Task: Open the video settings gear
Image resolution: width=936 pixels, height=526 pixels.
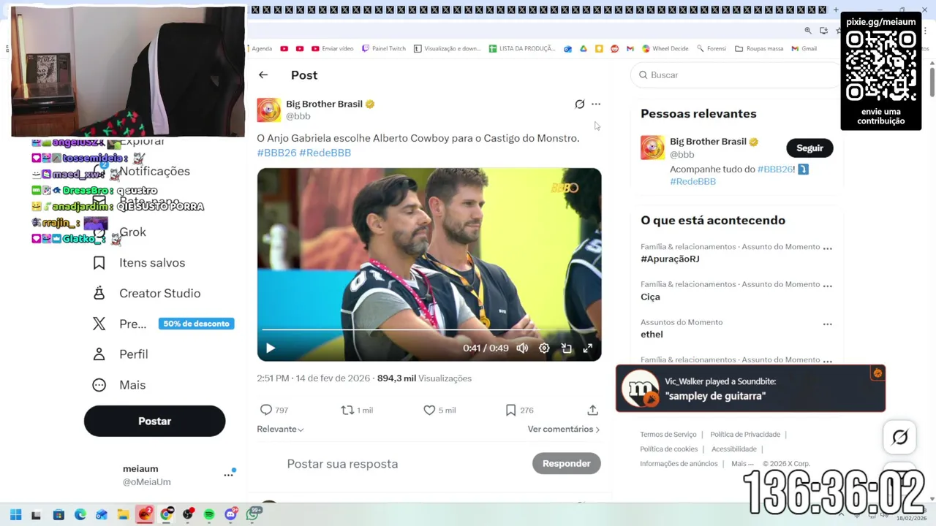Action: tap(544, 348)
